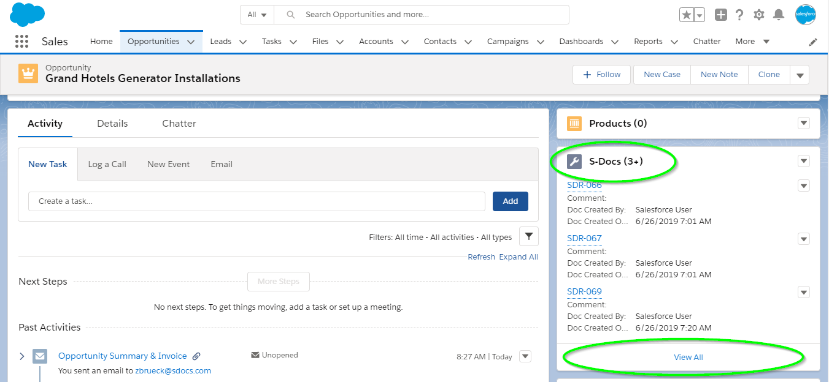Click the pencil icon to edit navigation

[x=813, y=42]
